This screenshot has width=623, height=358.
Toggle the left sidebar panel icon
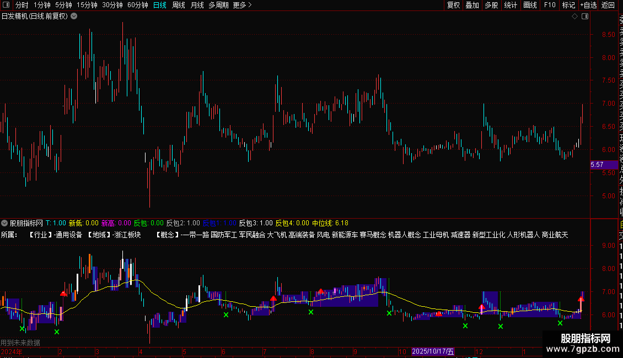[x=6, y=5]
